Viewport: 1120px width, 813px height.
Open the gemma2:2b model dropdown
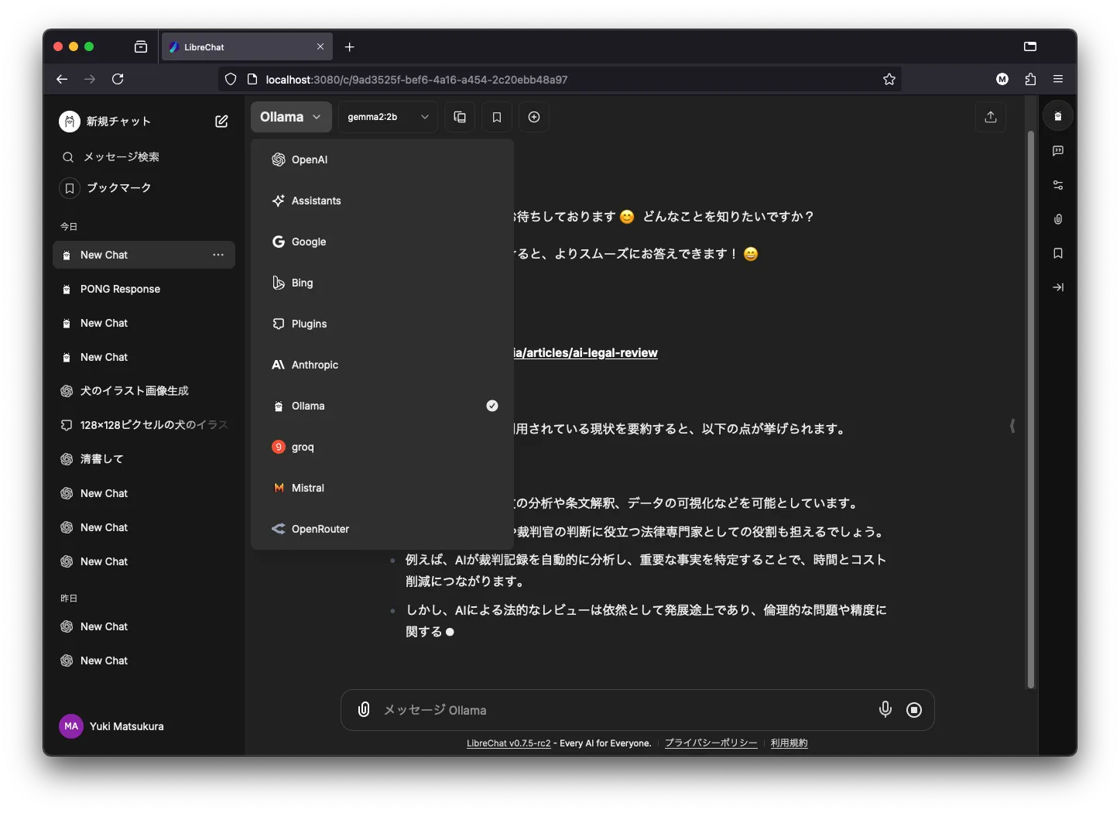[x=388, y=117]
